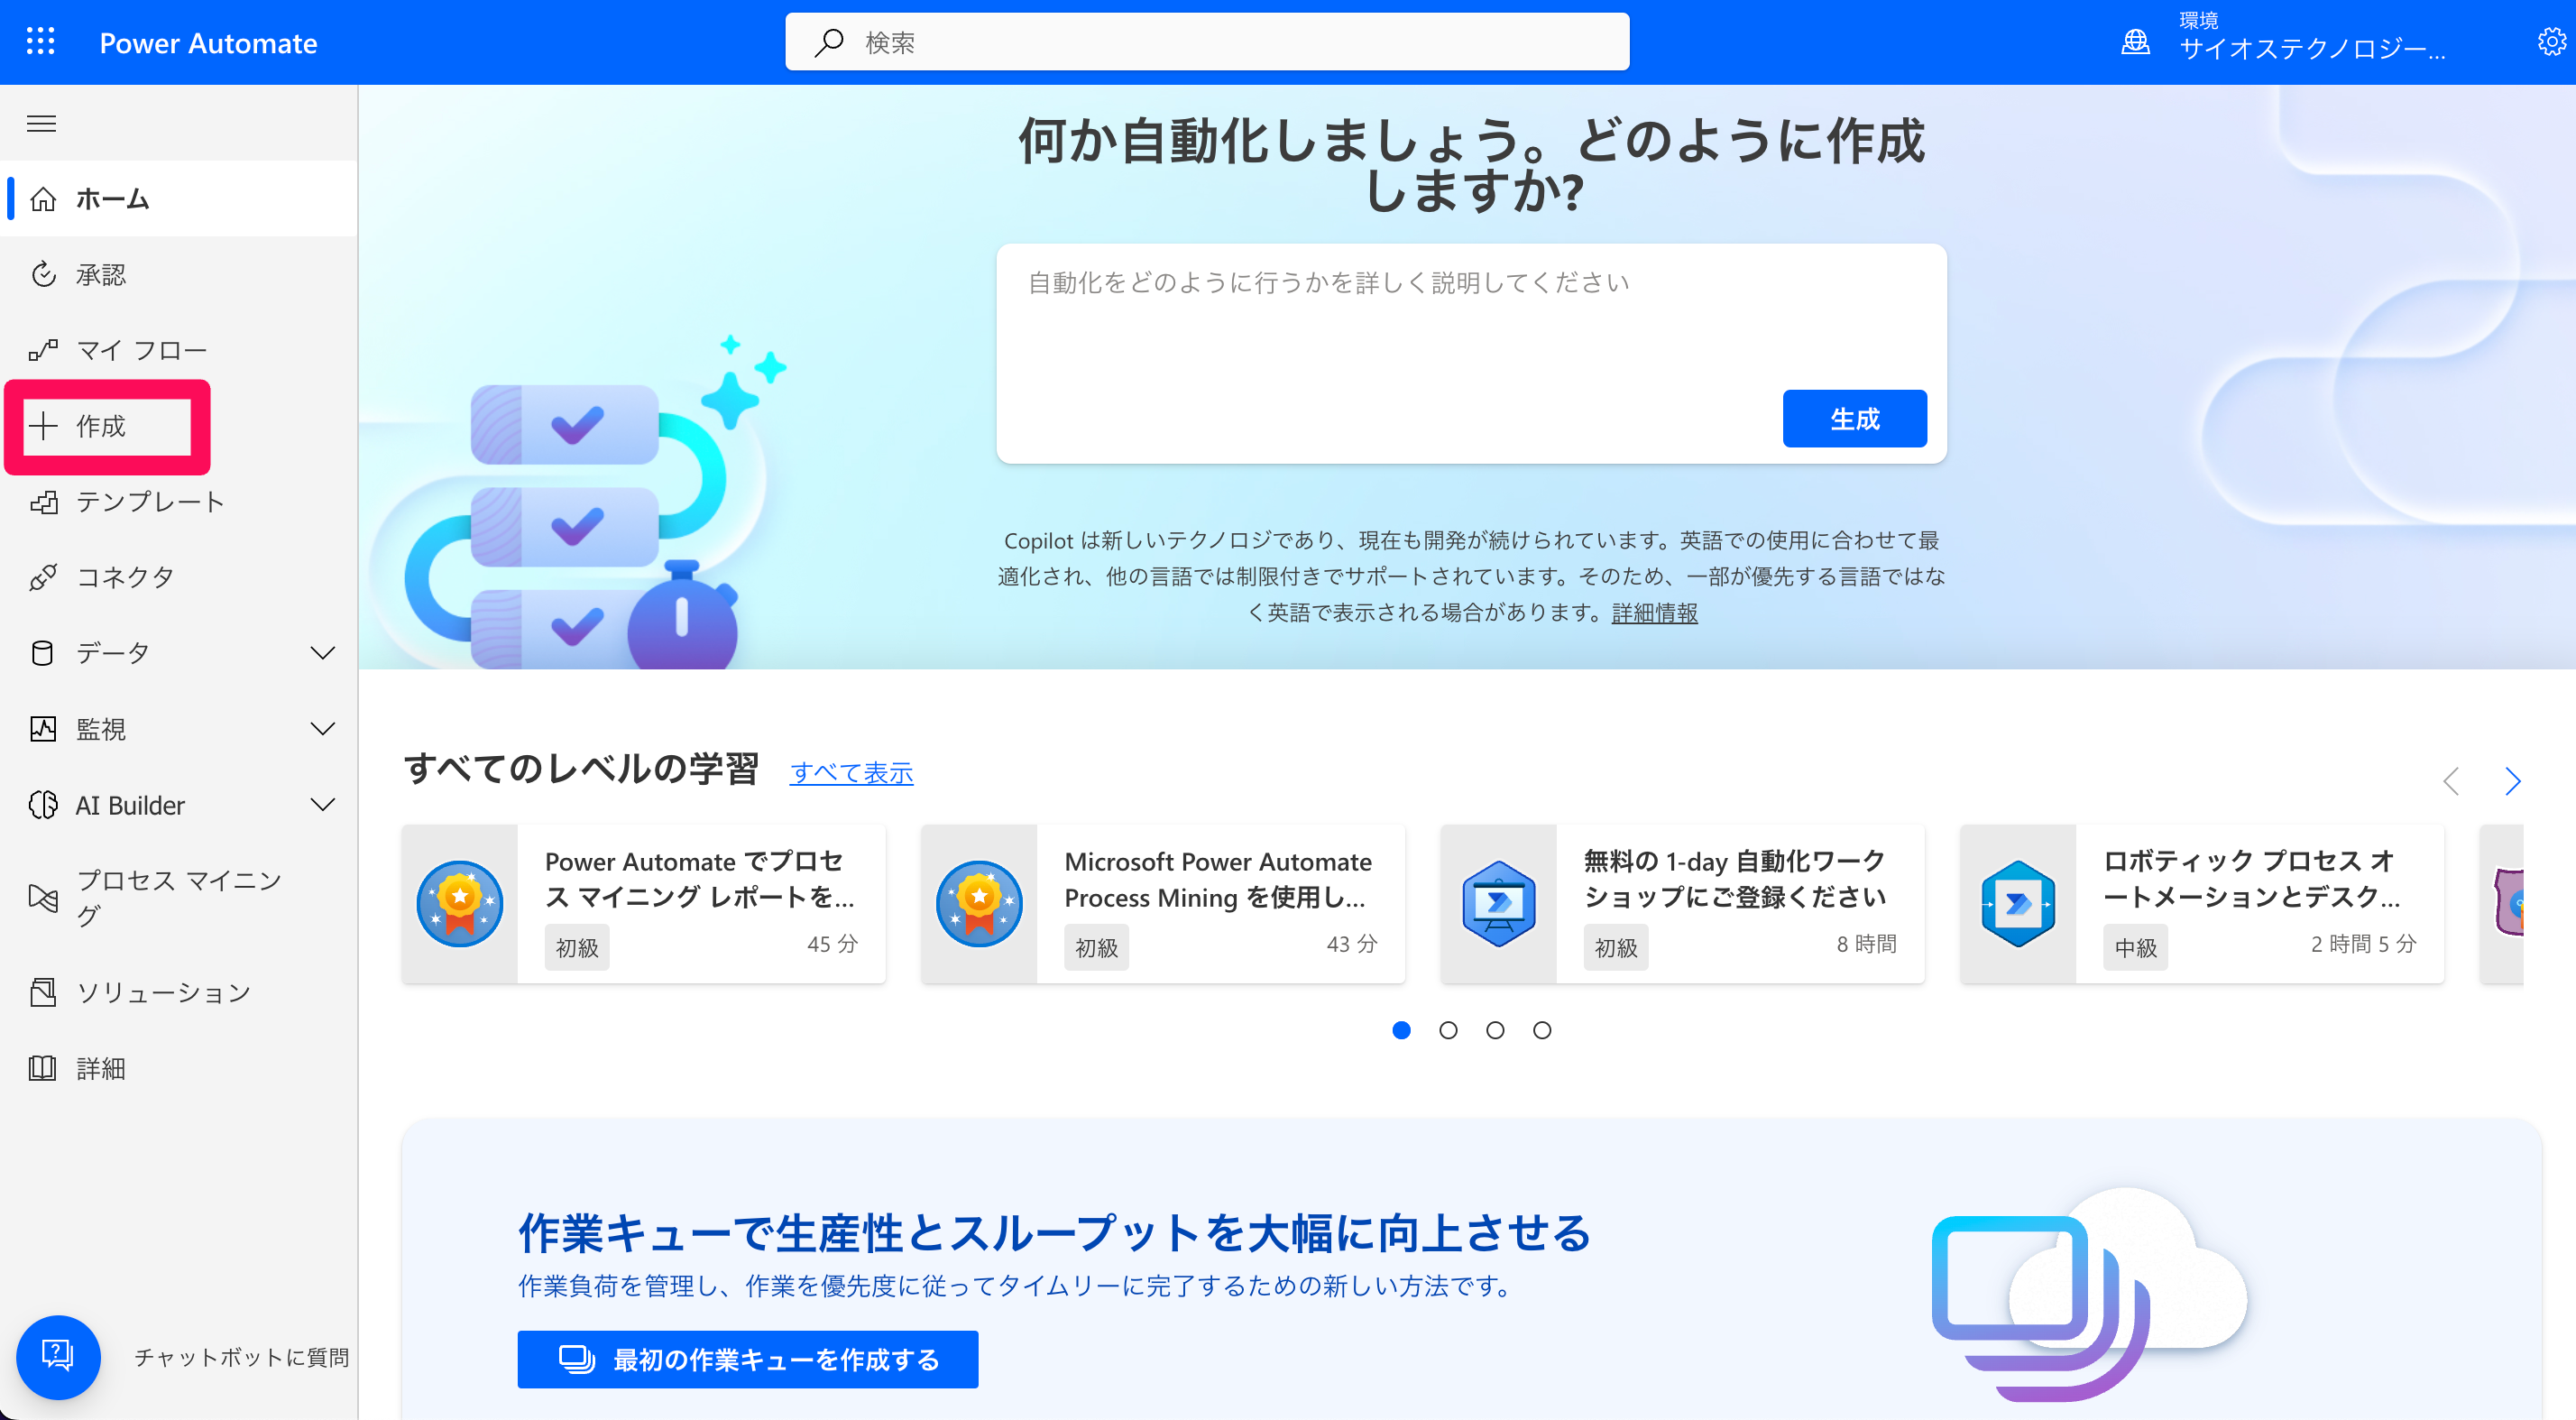Image resolution: width=2576 pixels, height=1420 pixels.
Task: Click the search magnifier icon
Action: (829, 42)
